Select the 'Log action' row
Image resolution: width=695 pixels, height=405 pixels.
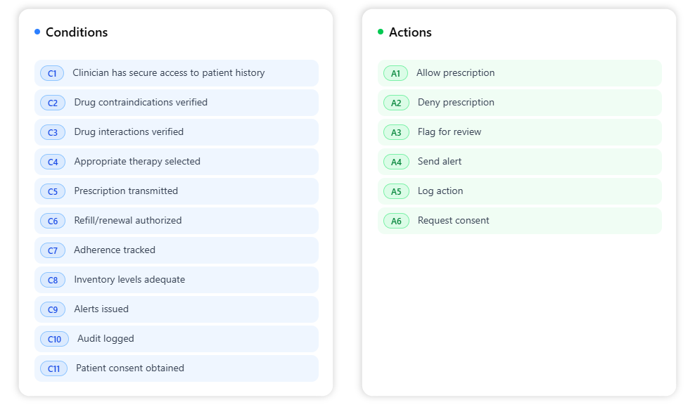(440, 191)
